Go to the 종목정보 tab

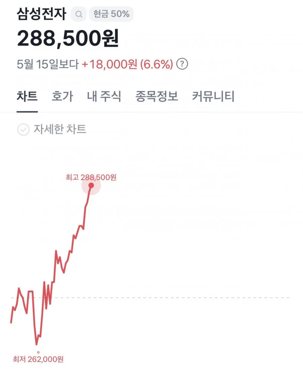(157, 96)
